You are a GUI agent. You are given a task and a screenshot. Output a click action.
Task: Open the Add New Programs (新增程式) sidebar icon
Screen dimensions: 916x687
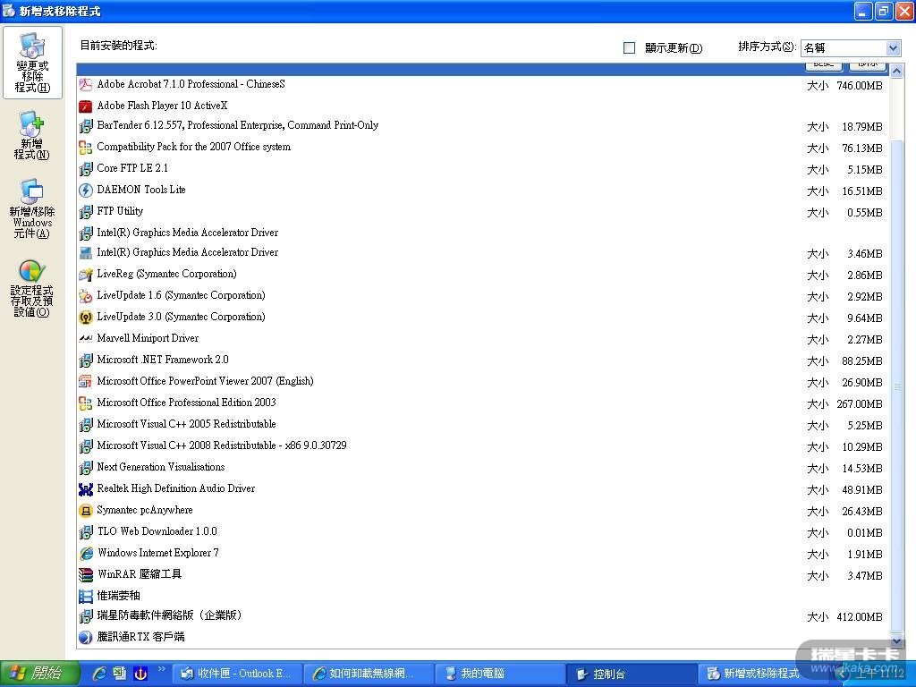click(32, 135)
